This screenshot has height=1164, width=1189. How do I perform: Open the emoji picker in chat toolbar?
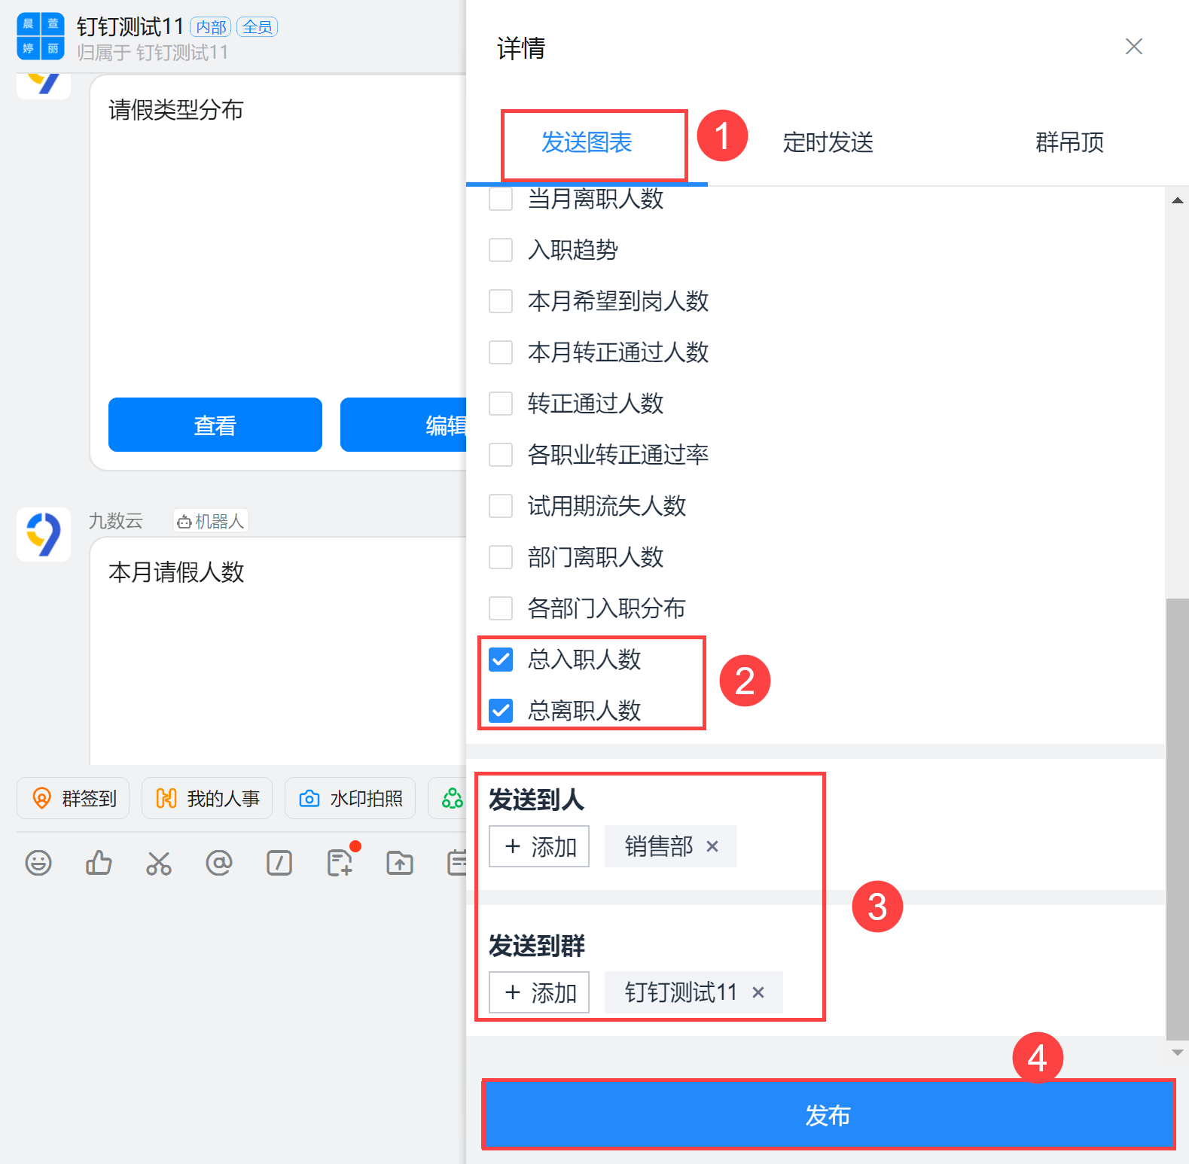(x=38, y=862)
